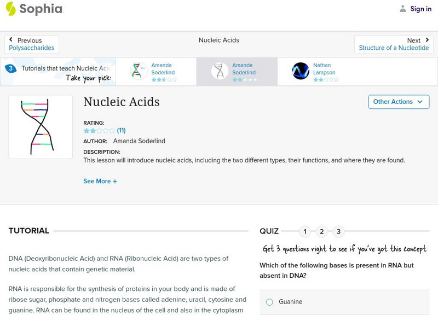Viewport: 438px width, 315px height.
Task: Open first Amanda Soderlind tutorial DNA icon
Action: pyautogui.click(x=139, y=71)
